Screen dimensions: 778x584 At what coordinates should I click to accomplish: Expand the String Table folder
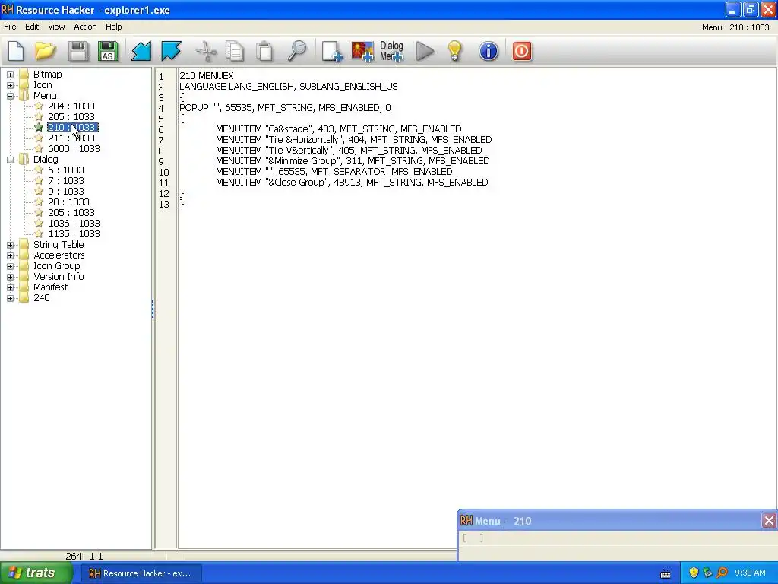[10, 245]
